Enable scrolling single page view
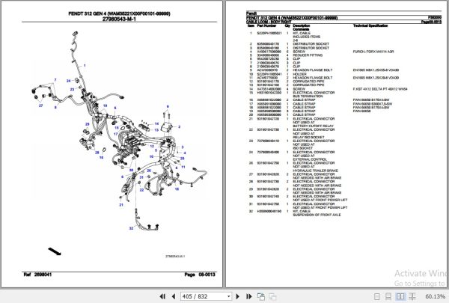The image size is (449, 303). (x=388, y=296)
